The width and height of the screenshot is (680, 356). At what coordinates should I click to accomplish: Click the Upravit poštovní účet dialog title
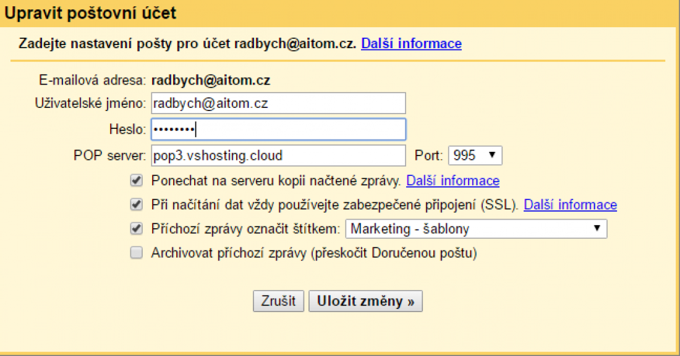point(90,14)
